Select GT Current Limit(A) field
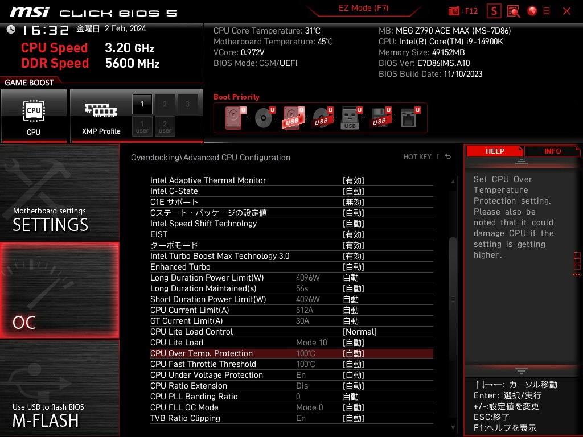This screenshot has width=583, height=437. pyautogui.click(x=291, y=321)
